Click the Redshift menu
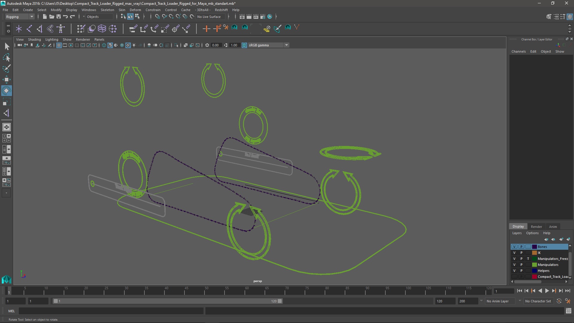The height and width of the screenshot is (323, 574). (x=221, y=10)
